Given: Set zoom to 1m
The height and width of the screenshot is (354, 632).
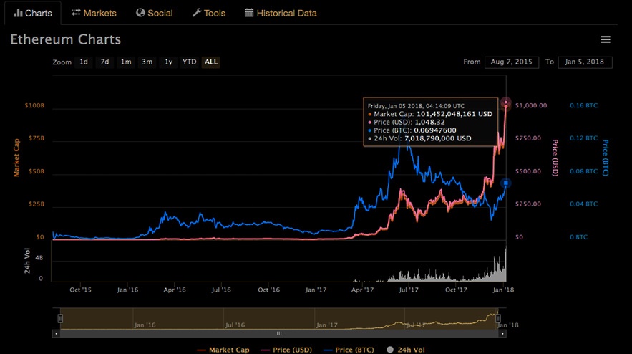Looking at the screenshot, I should click(x=126, y=62).
